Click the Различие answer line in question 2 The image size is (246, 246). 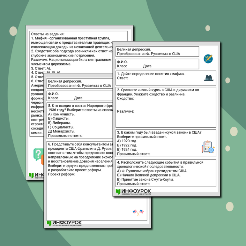point(125,111)
